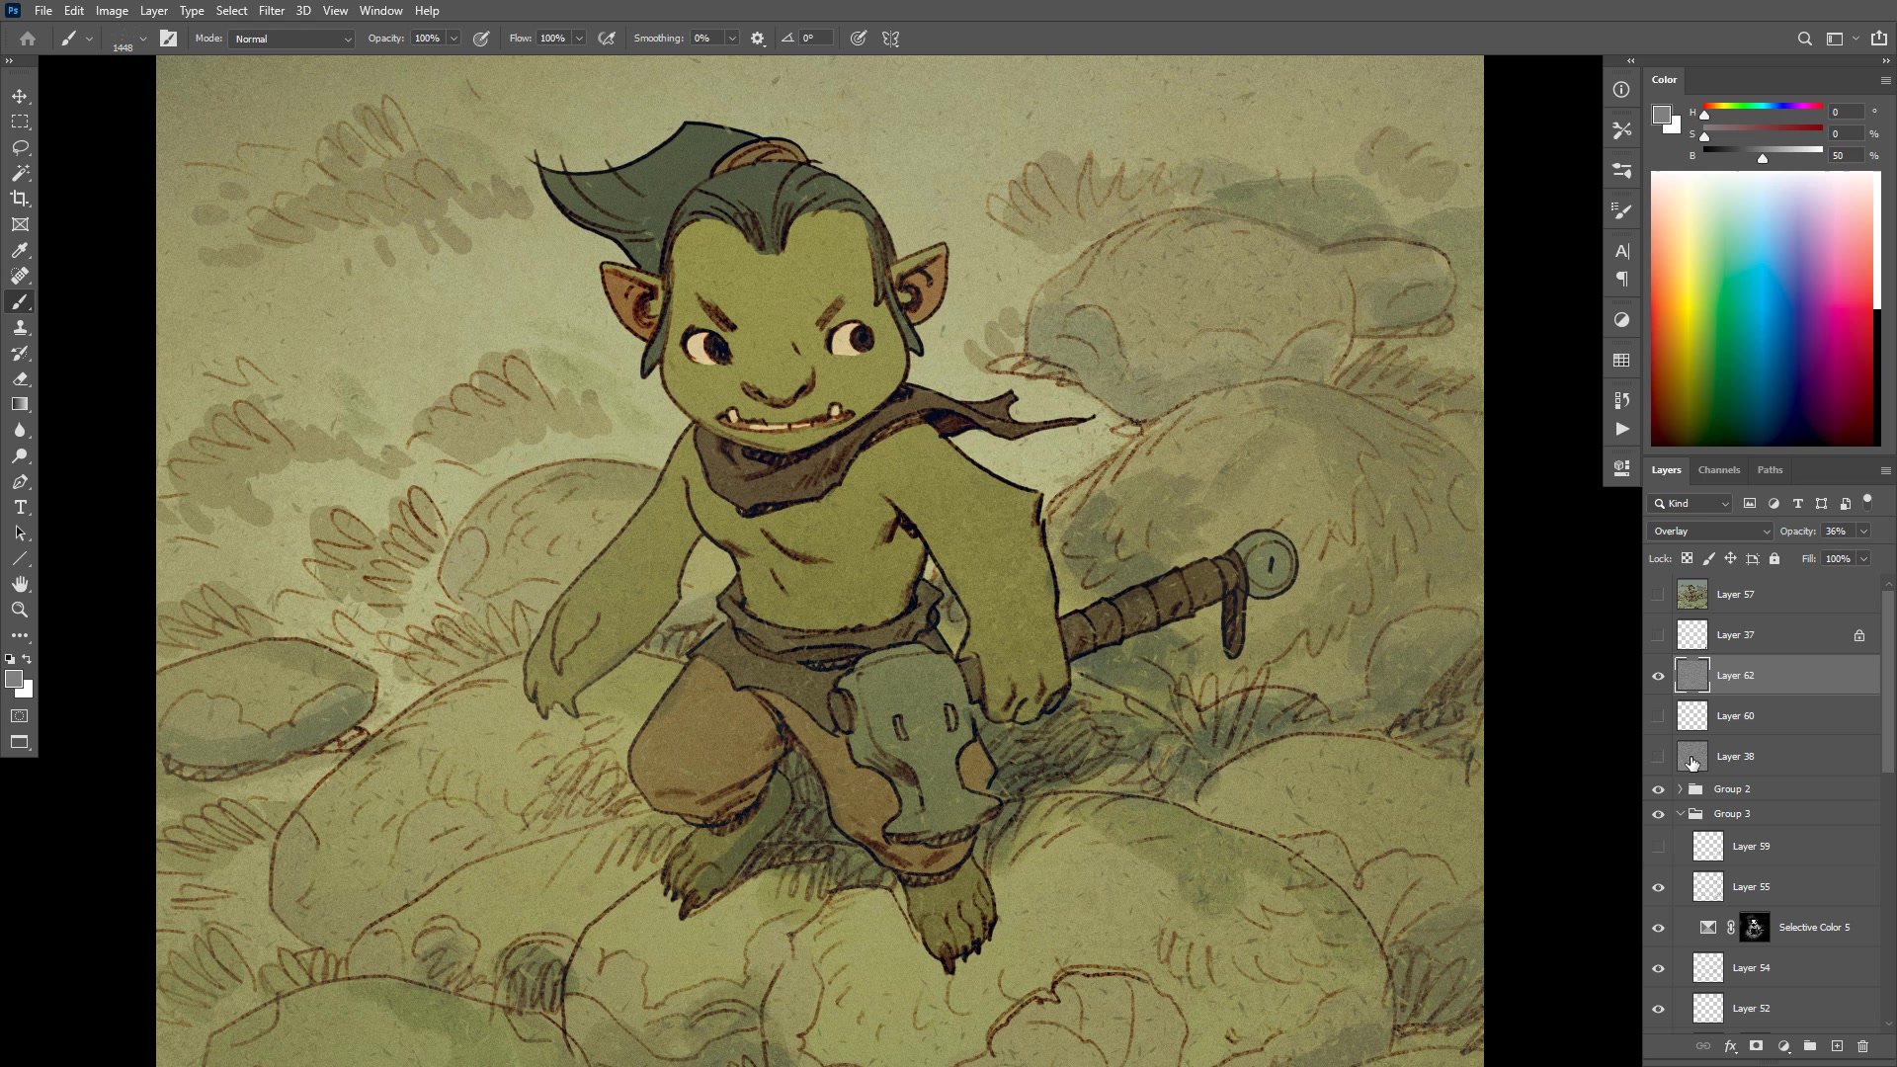Show Layer 57 by toggling visibility
The height and width of the screenshot is (1067, 1897).
pos(1658,595)
